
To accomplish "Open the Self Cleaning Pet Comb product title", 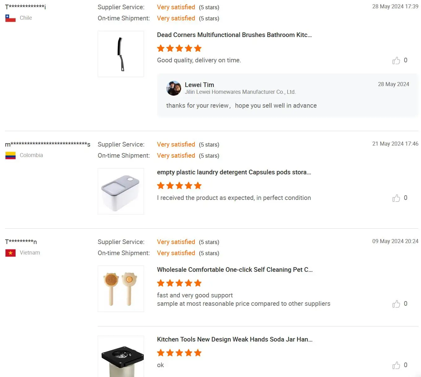I will 235,270.
